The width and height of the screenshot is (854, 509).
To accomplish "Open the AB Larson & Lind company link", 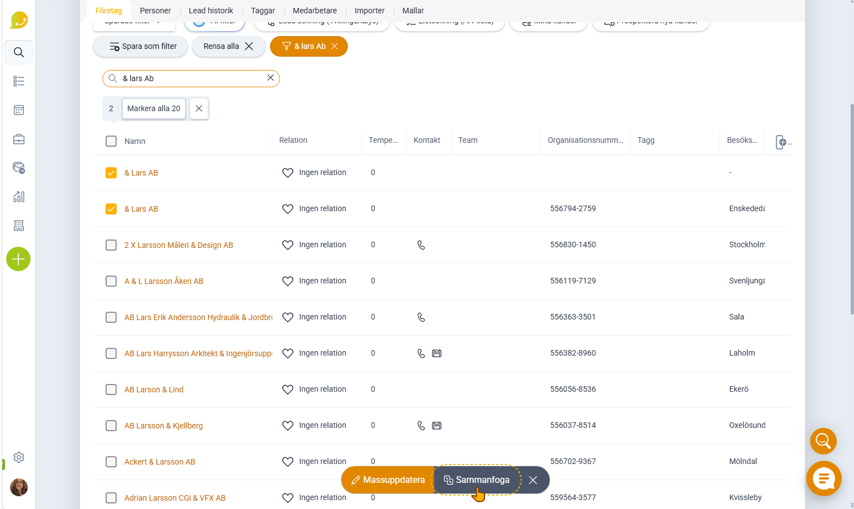I will click(154, 390).
